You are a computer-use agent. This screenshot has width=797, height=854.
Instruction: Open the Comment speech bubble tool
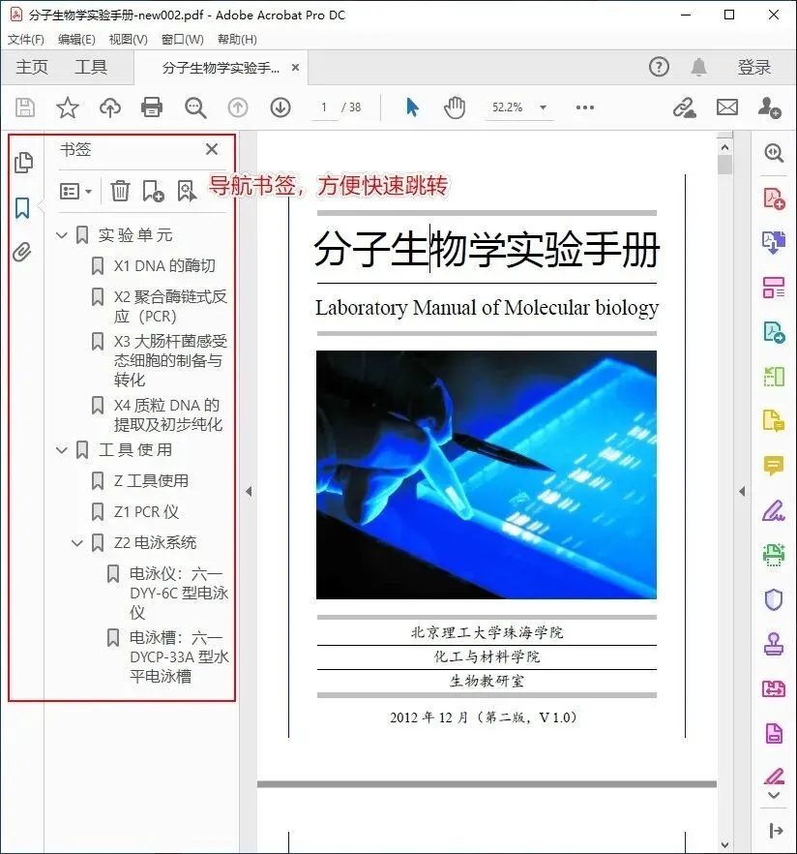click(774, 465)
